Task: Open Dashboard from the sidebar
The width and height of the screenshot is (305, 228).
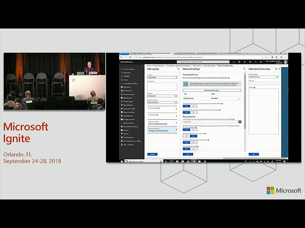Action: coord(126,87)
